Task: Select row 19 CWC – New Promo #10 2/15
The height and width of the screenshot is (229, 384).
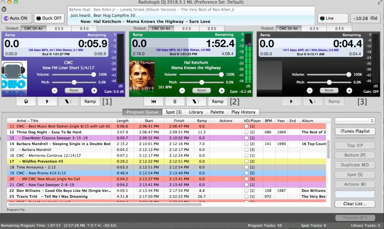Action: (x=167, y=173)
